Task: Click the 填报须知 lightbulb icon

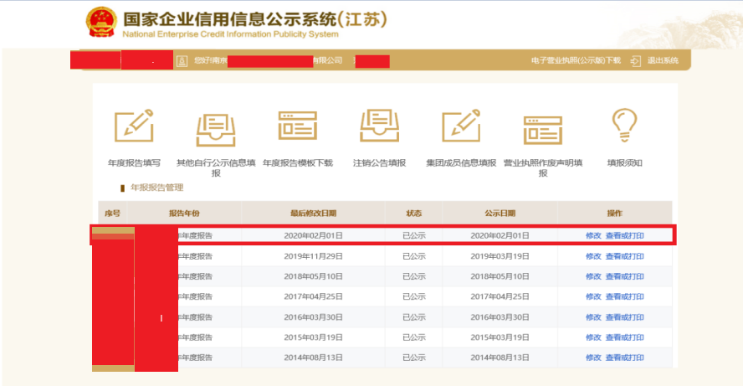Action: coord(624,126)
